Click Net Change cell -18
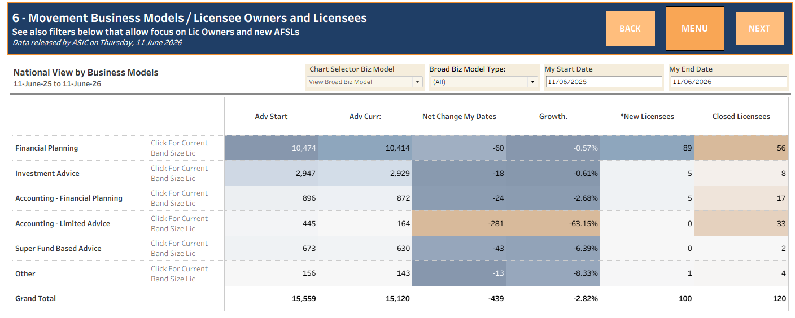 460,173
